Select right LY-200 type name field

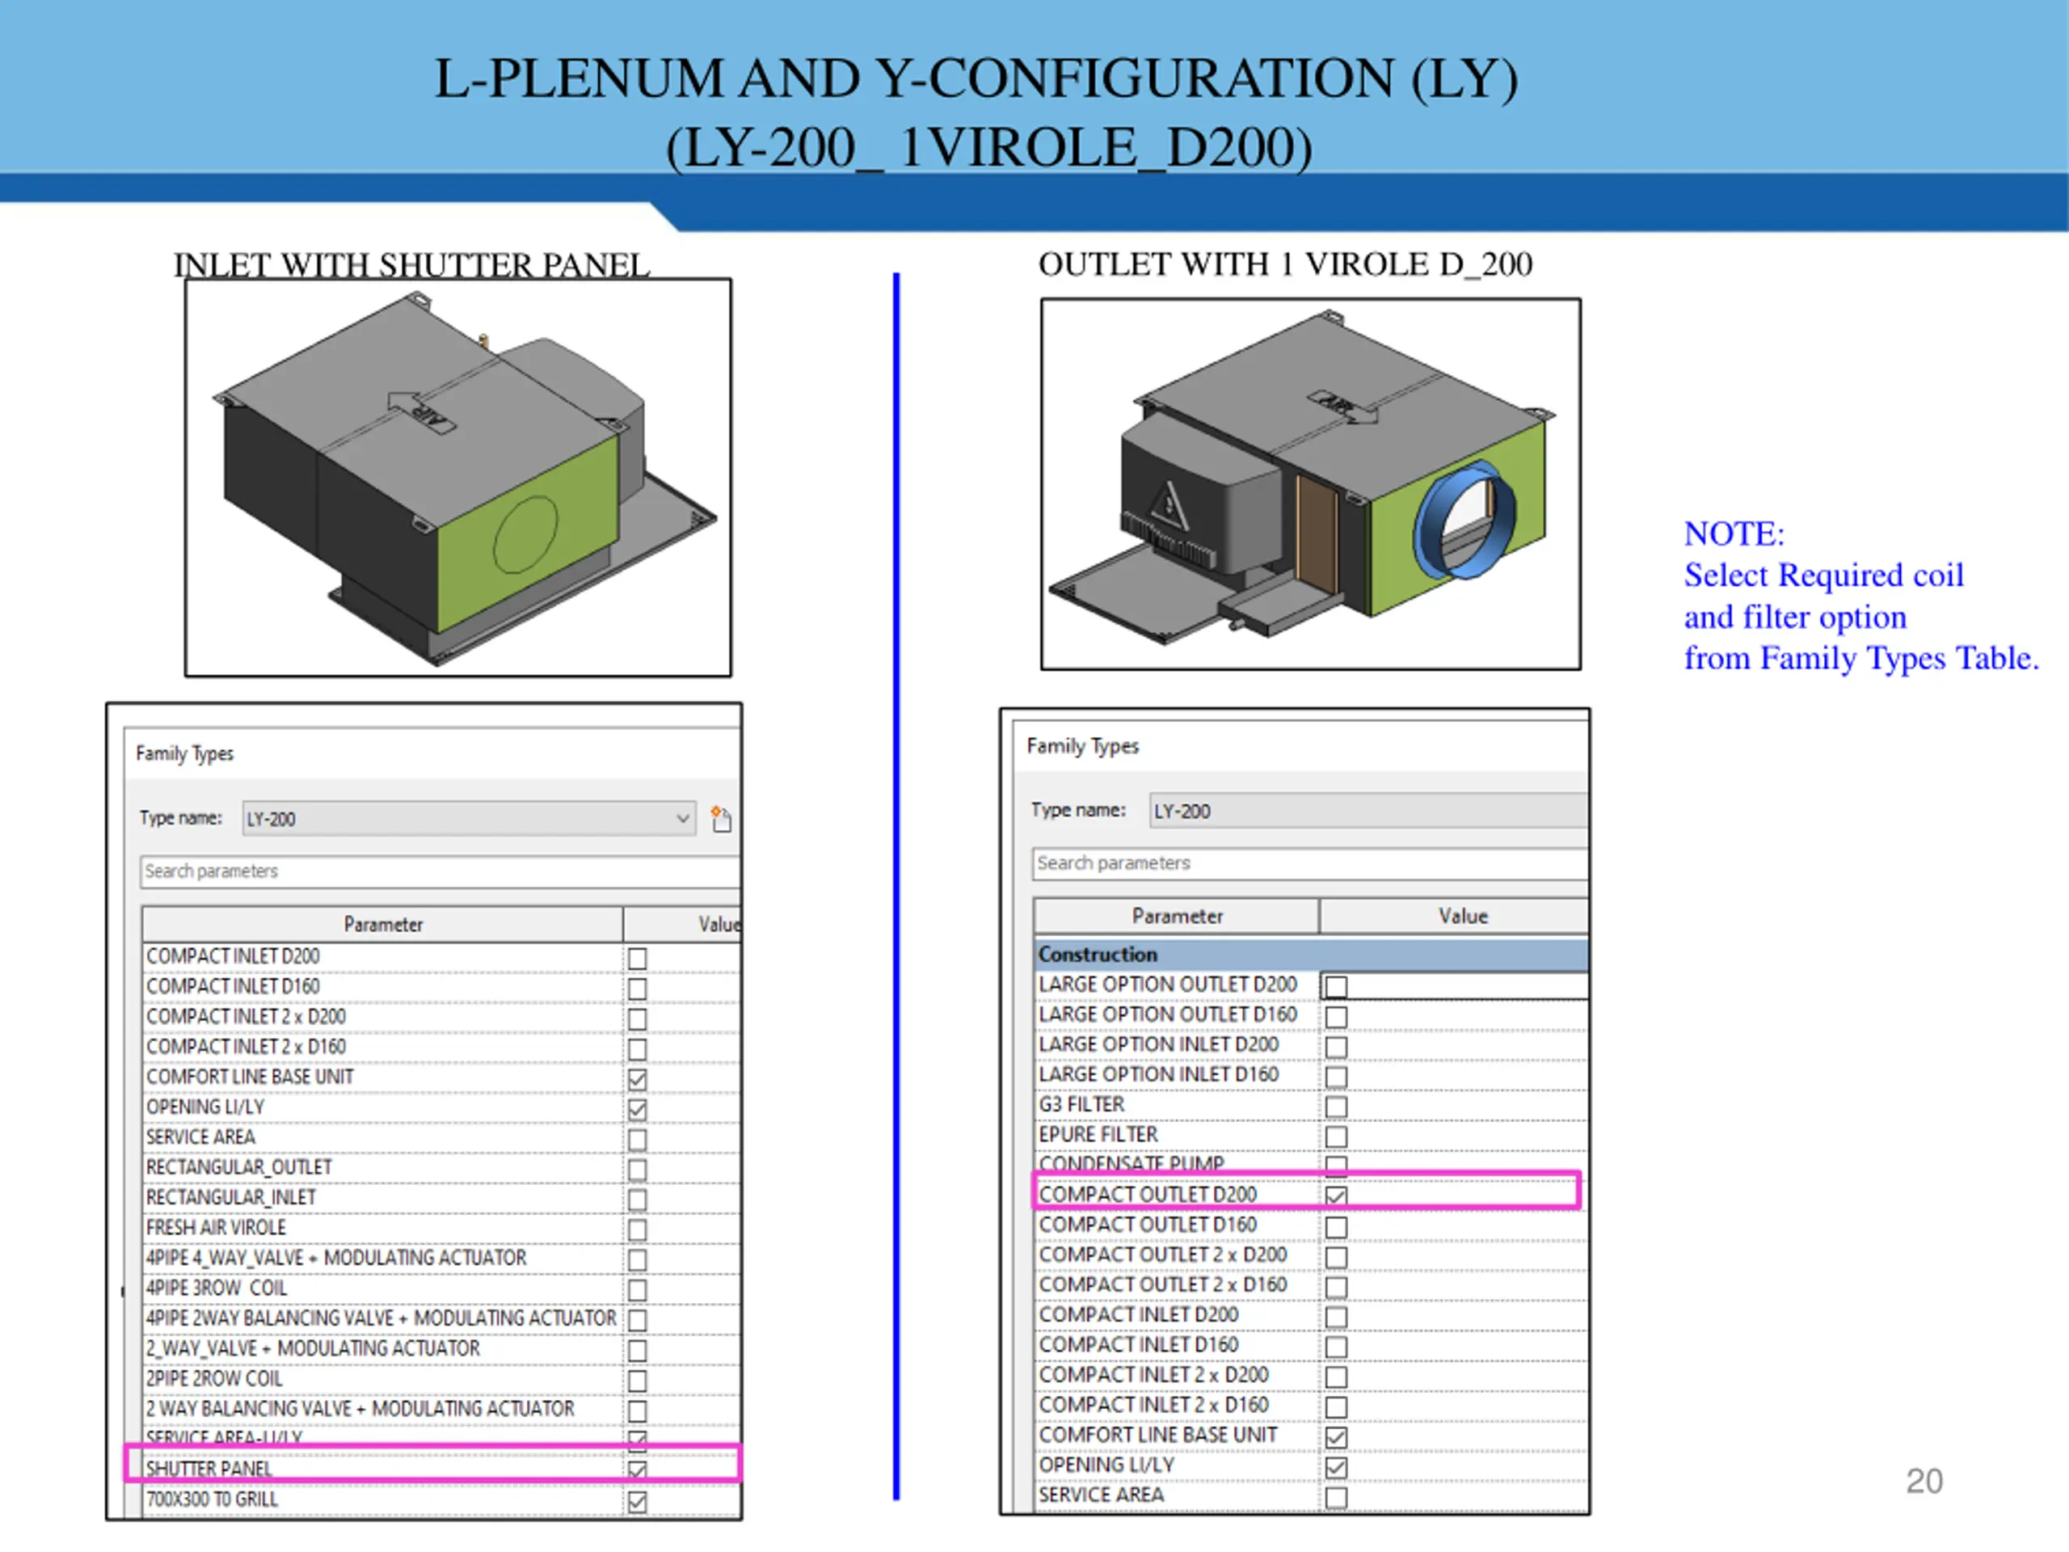[x=1366, y=810]
